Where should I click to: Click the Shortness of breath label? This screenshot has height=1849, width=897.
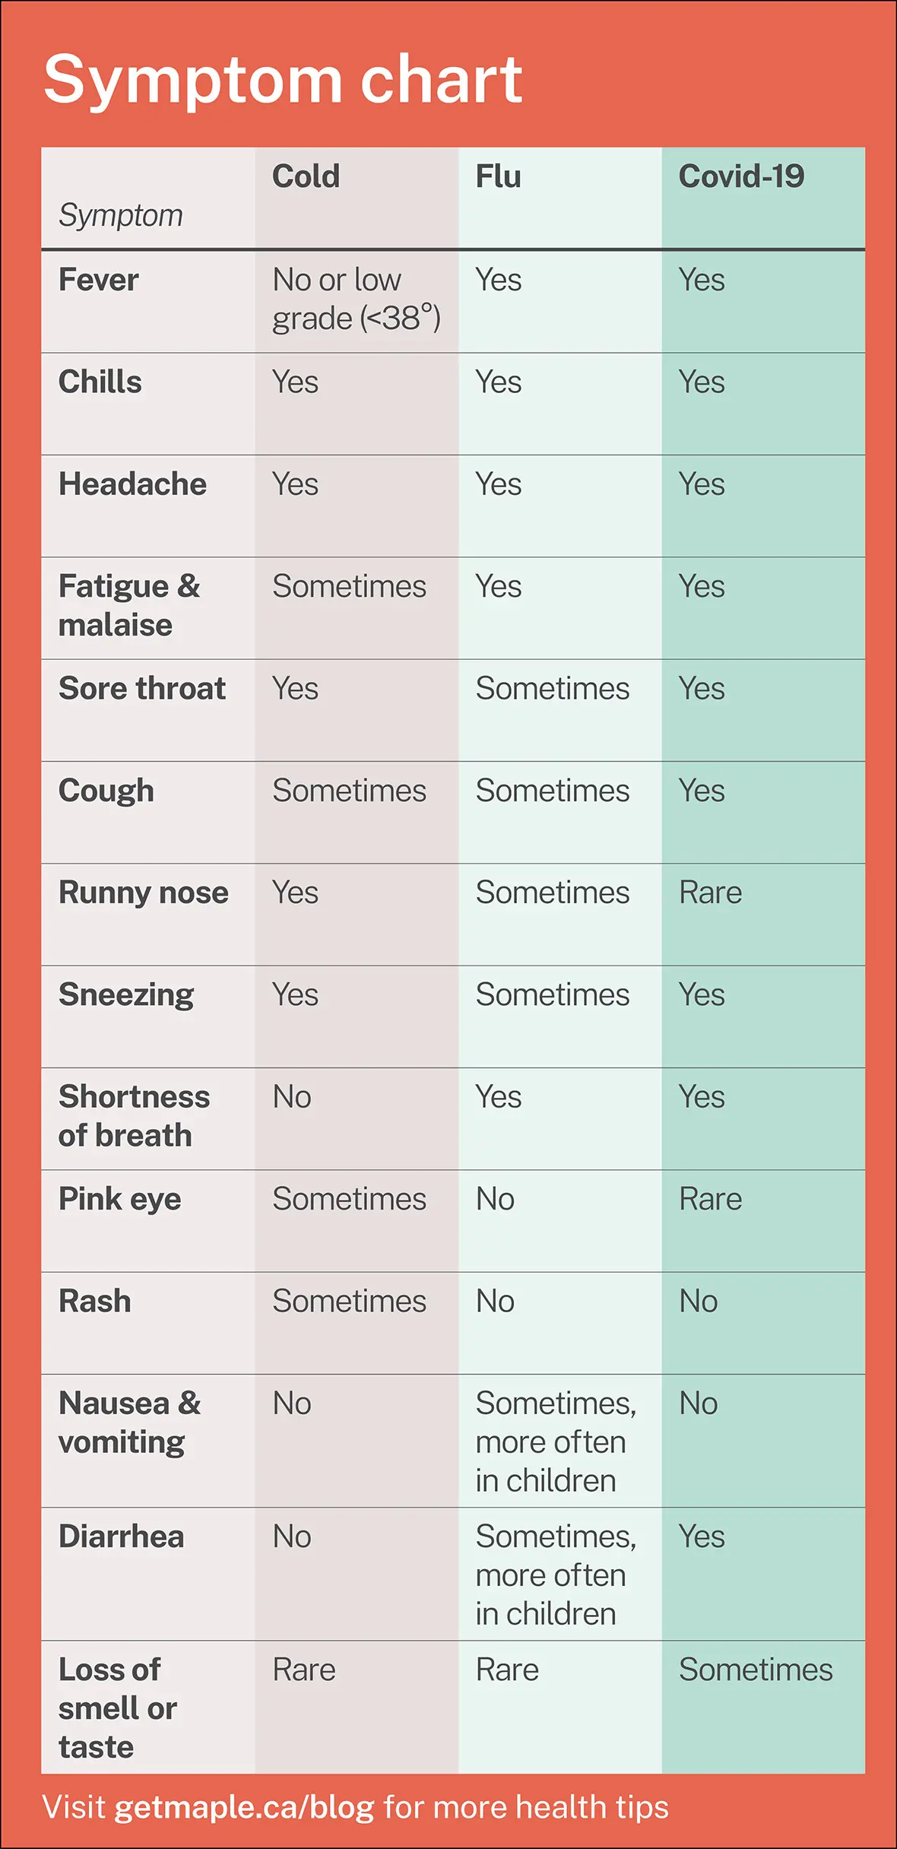pos(135,1115)
